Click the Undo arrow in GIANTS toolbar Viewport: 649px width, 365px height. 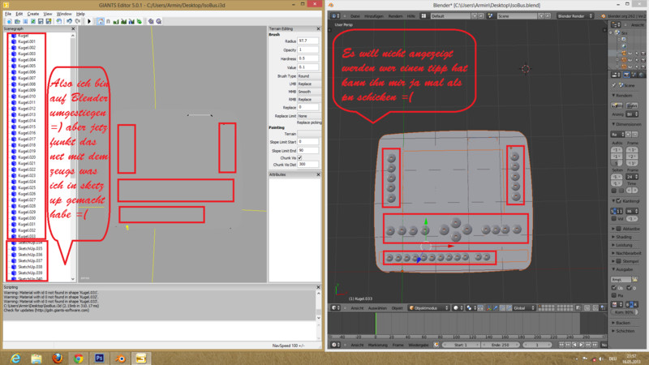69,21
